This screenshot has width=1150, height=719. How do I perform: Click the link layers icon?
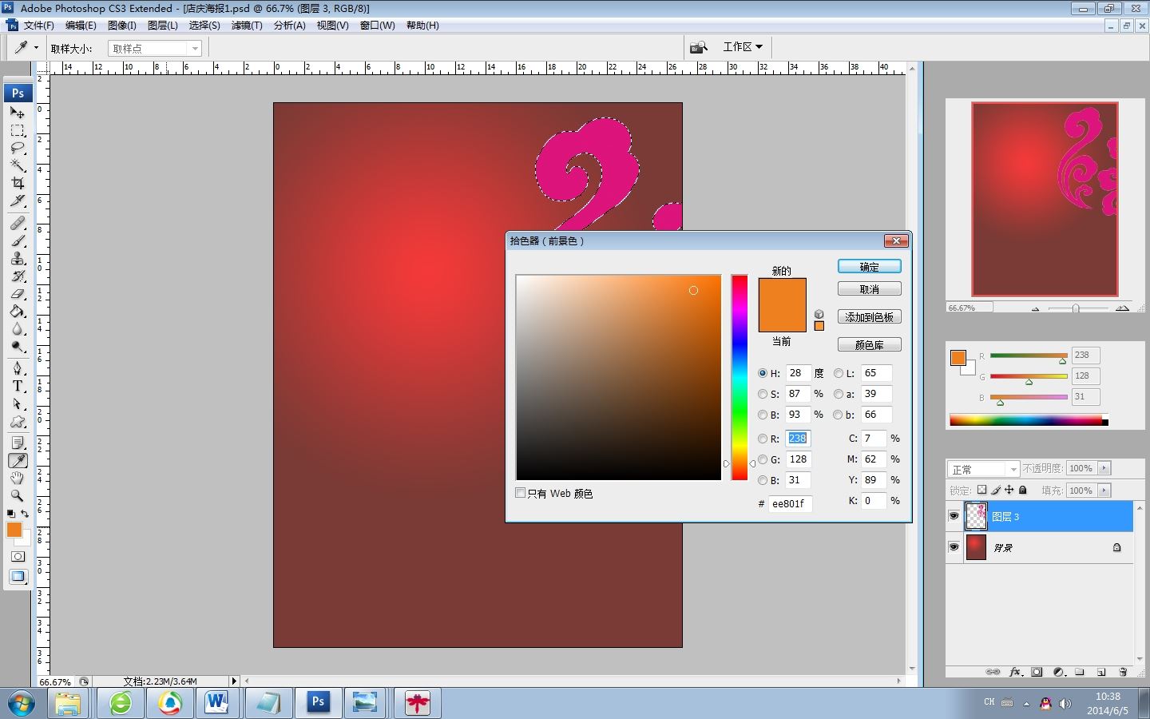[x=993, y=672]
